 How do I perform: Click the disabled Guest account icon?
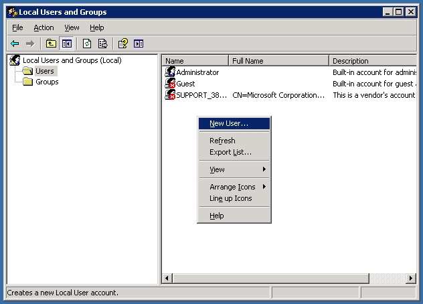[170, 84]
